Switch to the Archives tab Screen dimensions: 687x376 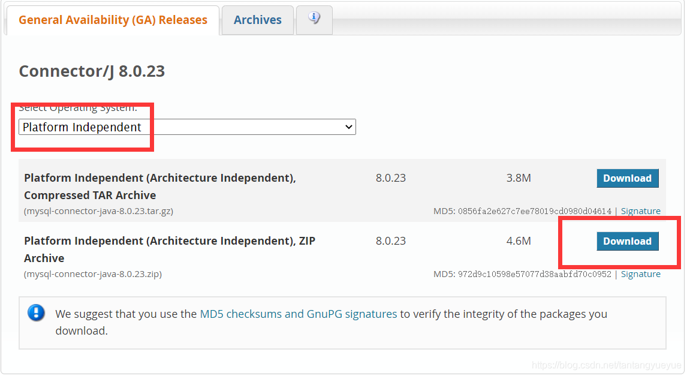tap(258, 20)
